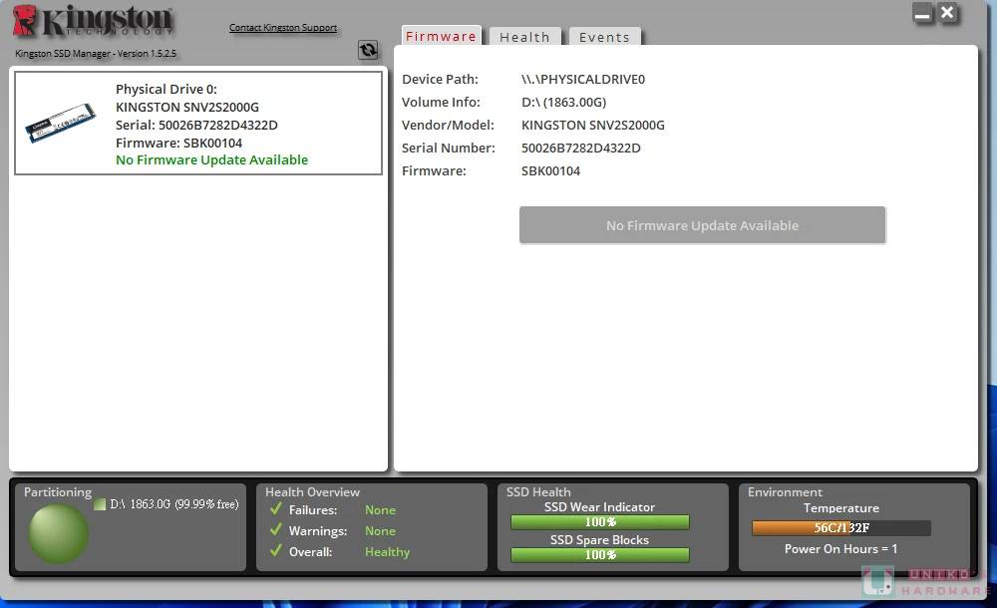Click the Serial Number value in Firmware panel
The width and height of the screenshot is (997, 608).
(581, 148)
